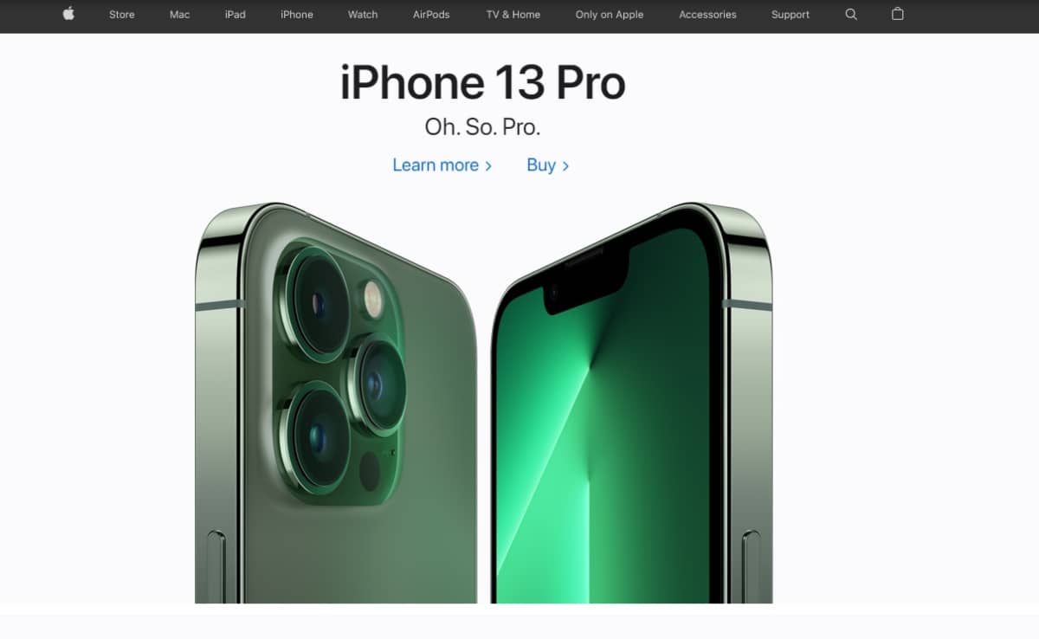Click the iPhone 13 Pro heading

[x=482, y=83]
